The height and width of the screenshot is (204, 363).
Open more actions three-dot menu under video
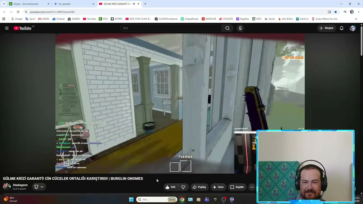pos(252,187)
